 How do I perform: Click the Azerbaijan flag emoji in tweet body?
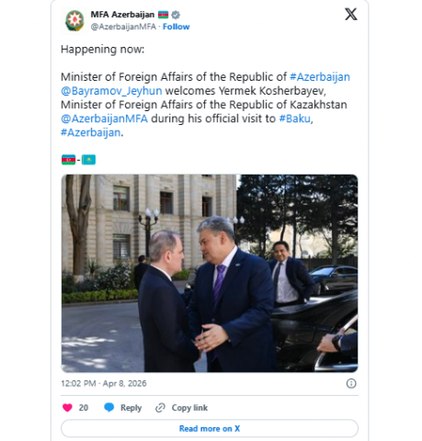point(68,160)
